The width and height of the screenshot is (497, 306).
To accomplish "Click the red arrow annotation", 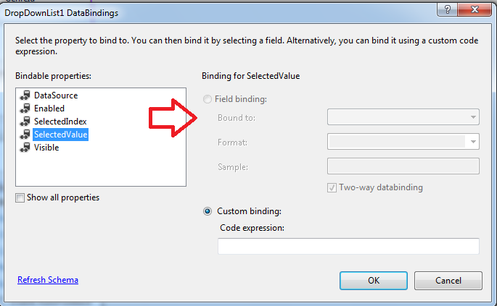I will point(173,118).
